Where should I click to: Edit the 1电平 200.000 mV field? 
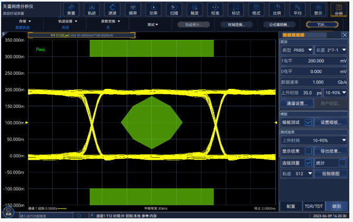tap(314, 61)
